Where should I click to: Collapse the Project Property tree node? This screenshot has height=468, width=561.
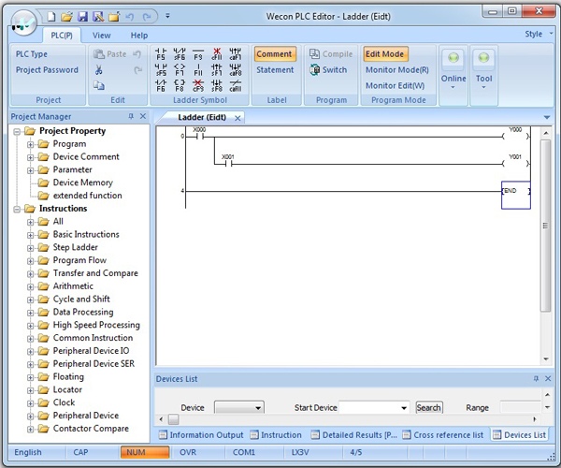pos(17,132)
